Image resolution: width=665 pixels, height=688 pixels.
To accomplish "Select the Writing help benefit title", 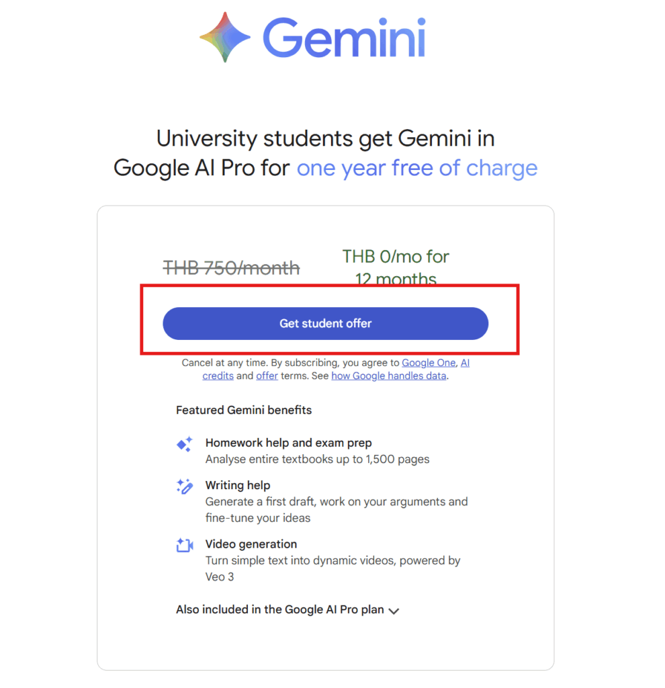I will [x=238, y=485].
